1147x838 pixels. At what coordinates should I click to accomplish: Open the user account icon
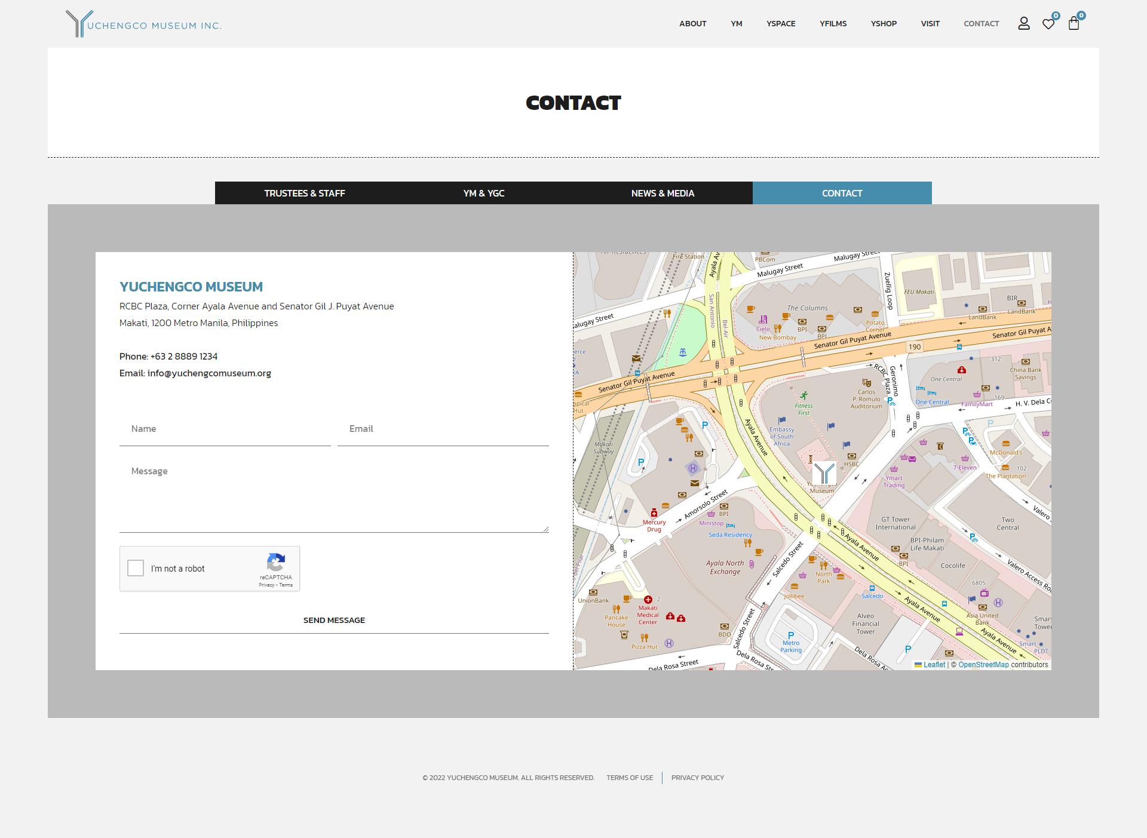pos(1024,23)
